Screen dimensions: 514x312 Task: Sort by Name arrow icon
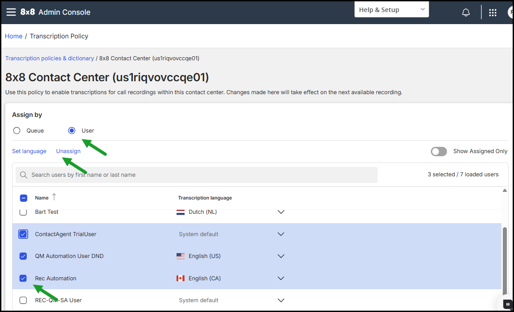[x=54, y=197]
